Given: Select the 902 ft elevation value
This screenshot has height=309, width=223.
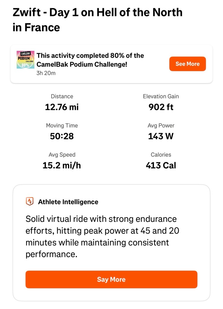Looking at the screenshot, I should (161, 107).
